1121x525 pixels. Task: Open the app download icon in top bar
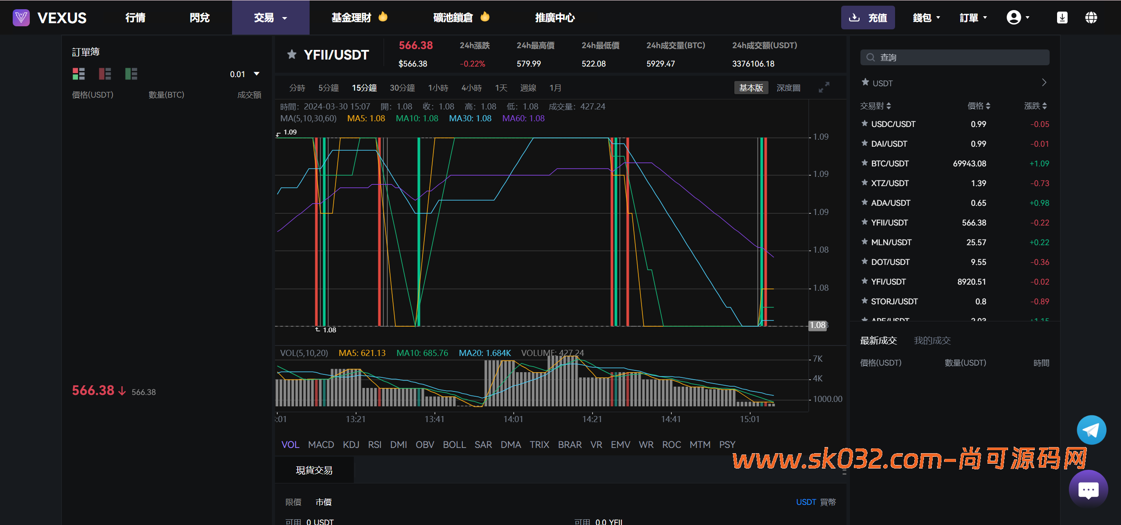click(1062, 18)
